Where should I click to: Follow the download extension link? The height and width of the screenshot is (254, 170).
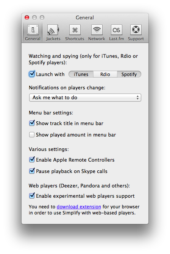click(x=79, y=207)
